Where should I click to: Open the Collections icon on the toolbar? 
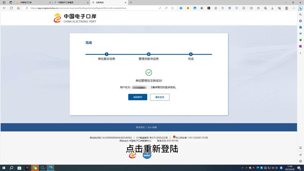click(265, 8)
